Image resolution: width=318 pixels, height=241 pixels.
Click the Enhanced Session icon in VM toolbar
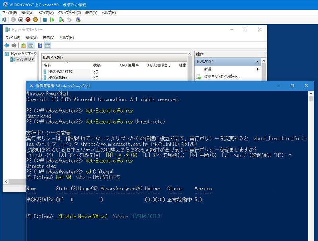78,20
